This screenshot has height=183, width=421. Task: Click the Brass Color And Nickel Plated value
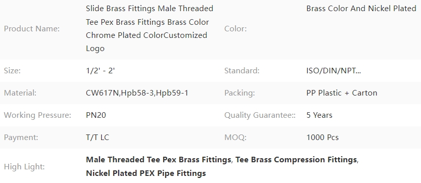pos(361,9)
